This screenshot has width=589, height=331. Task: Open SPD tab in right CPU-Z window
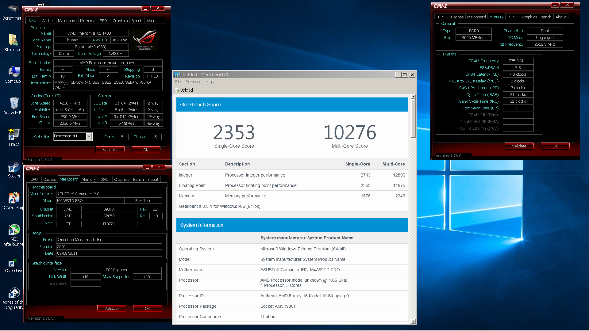[513, 17]
